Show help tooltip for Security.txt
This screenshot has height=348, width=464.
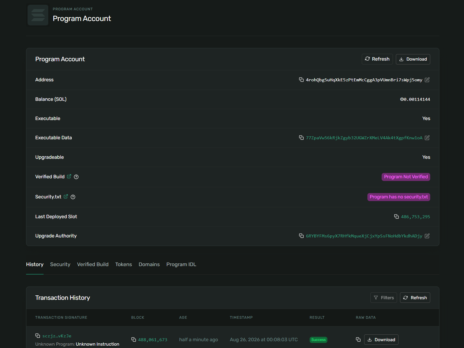pos(73,197)
